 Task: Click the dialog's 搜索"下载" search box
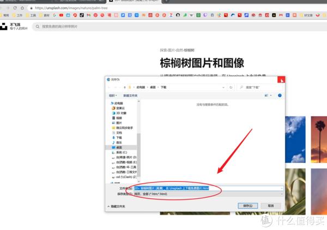[260, 87]
